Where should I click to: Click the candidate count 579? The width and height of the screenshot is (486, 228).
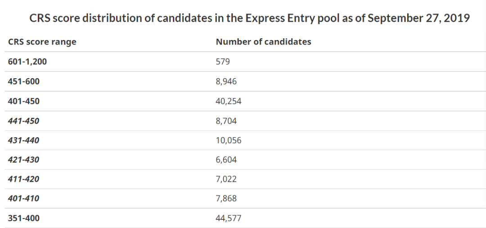click(223, 62)
